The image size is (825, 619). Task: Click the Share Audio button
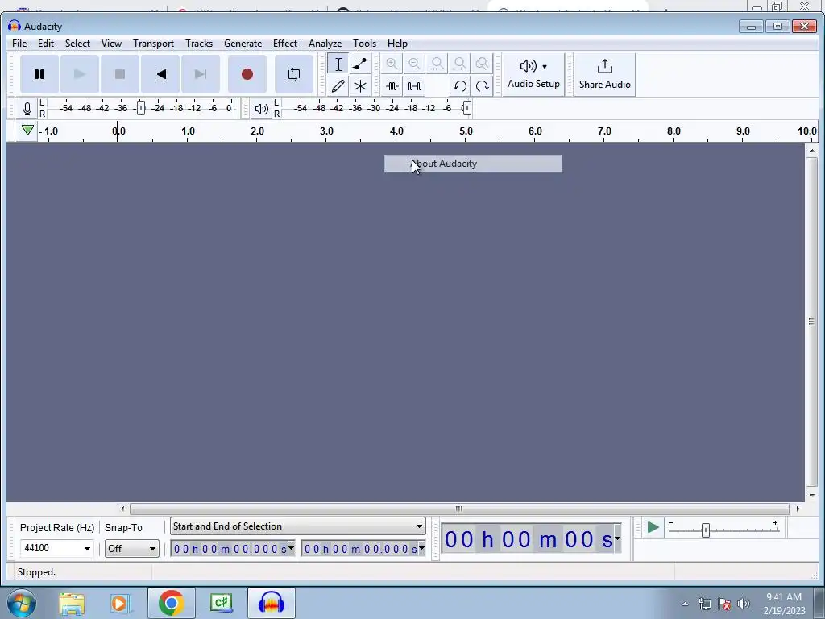click(x=604, y=74)
